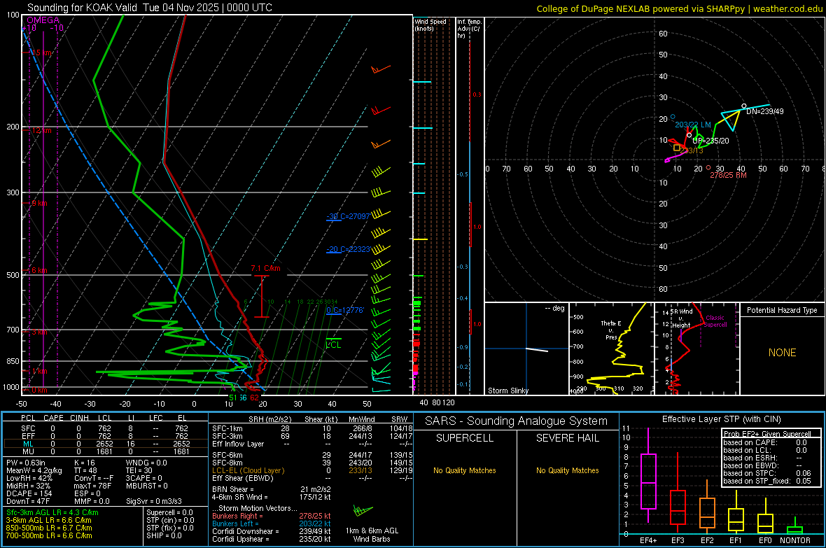Click the '9 km' height marker
The width and height of the screenshot is (826, 548).
point(39,203)
